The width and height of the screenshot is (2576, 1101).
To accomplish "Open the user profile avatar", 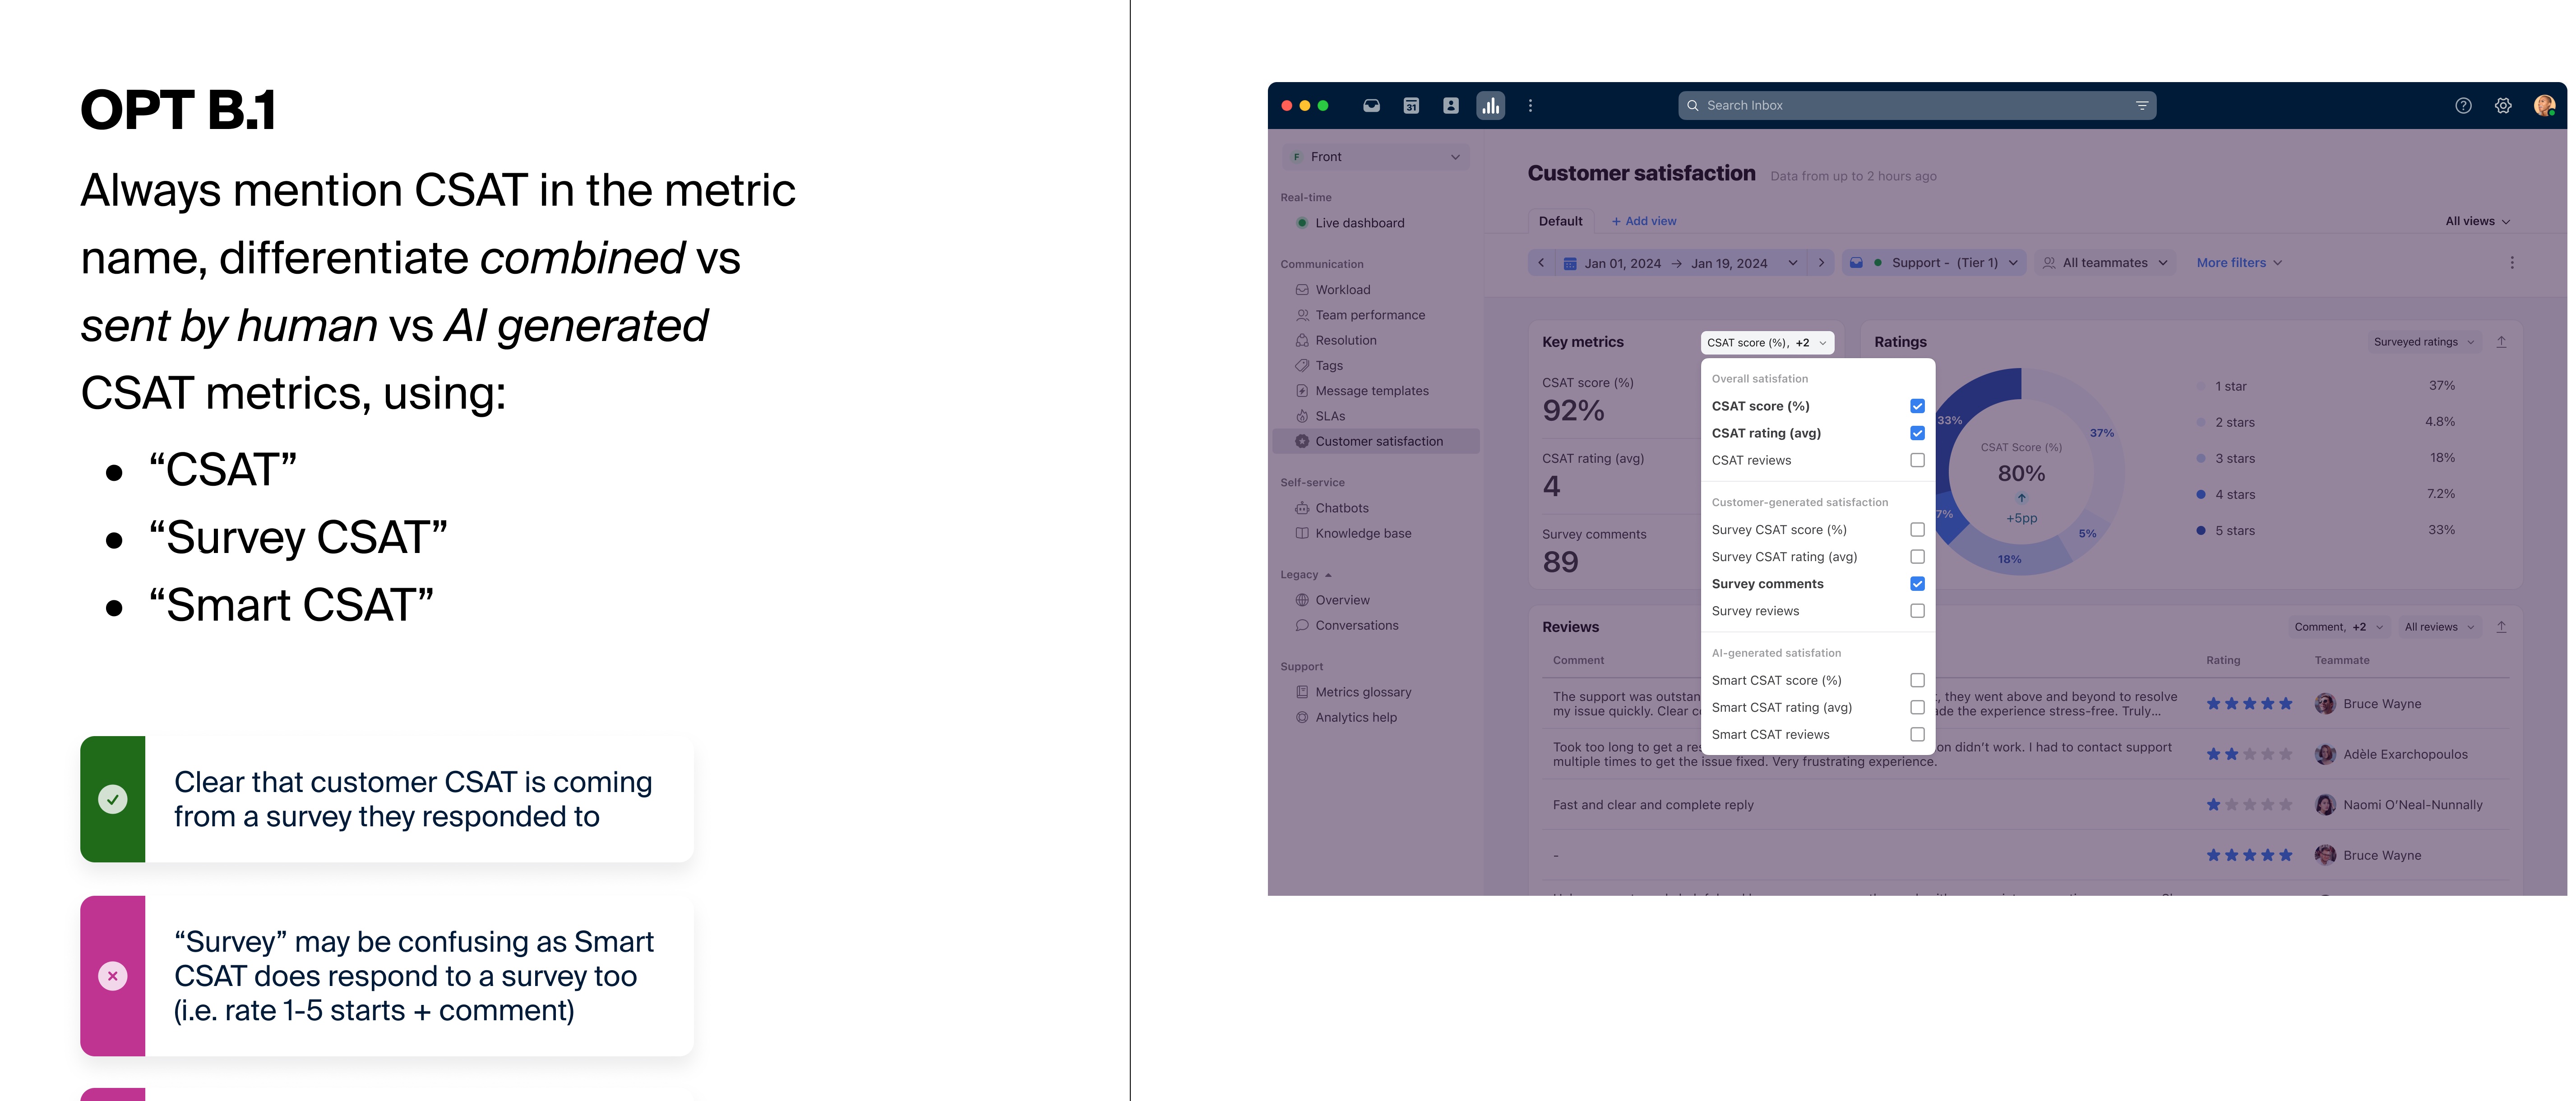I will click(2544, 105).
